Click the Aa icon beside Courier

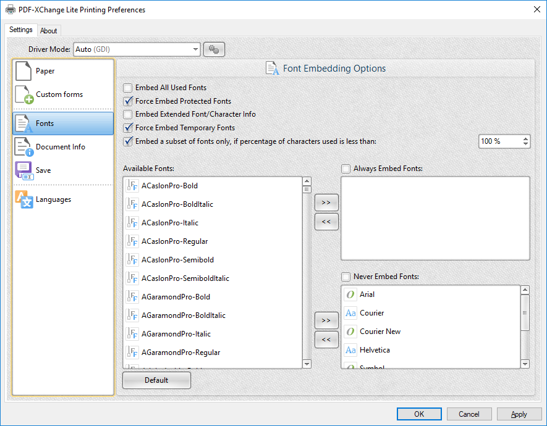pyautogui.click(x=350, y=313)
